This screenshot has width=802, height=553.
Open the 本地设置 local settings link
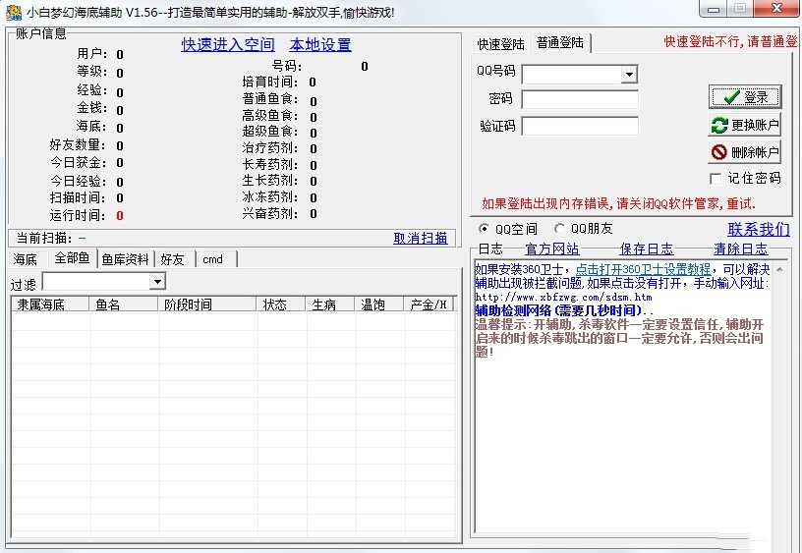tap(320, 44)
